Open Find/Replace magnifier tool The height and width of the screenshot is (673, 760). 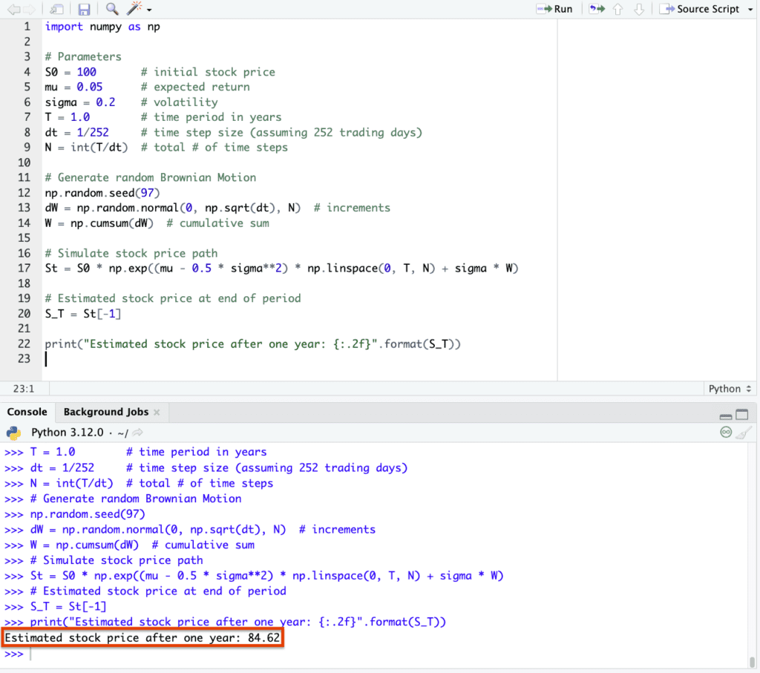pyautogui.click(x=111, y=10)
